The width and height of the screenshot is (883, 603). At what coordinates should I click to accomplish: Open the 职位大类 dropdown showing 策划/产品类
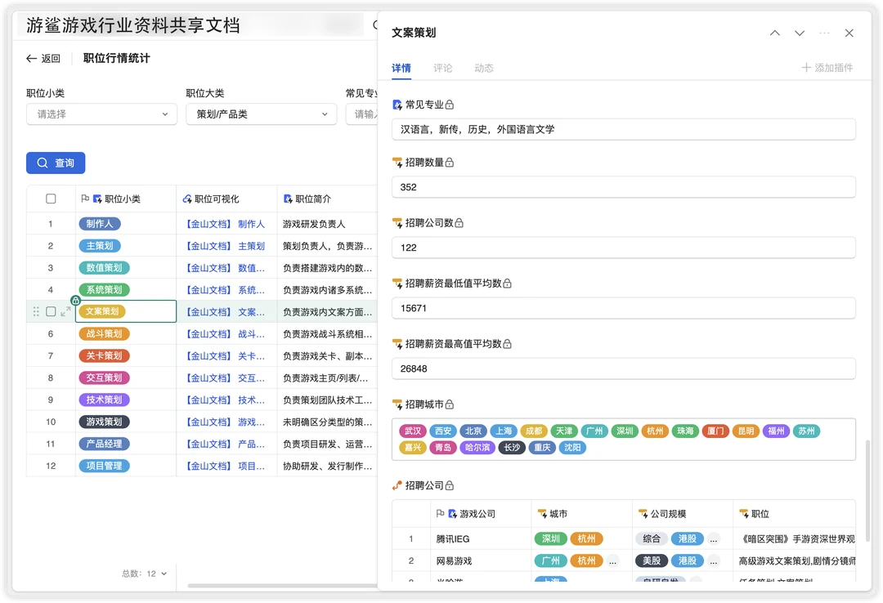point(261,114)
